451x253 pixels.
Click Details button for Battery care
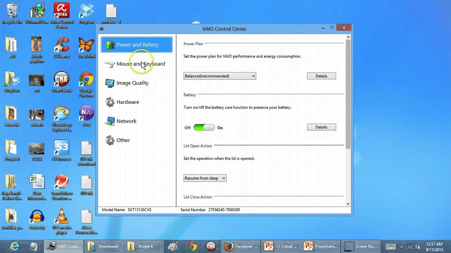tap(321, 127)
